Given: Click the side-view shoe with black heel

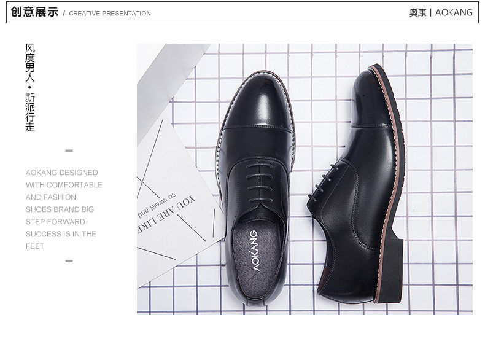Looking at the screenshot, I should (x=355, y=184).
